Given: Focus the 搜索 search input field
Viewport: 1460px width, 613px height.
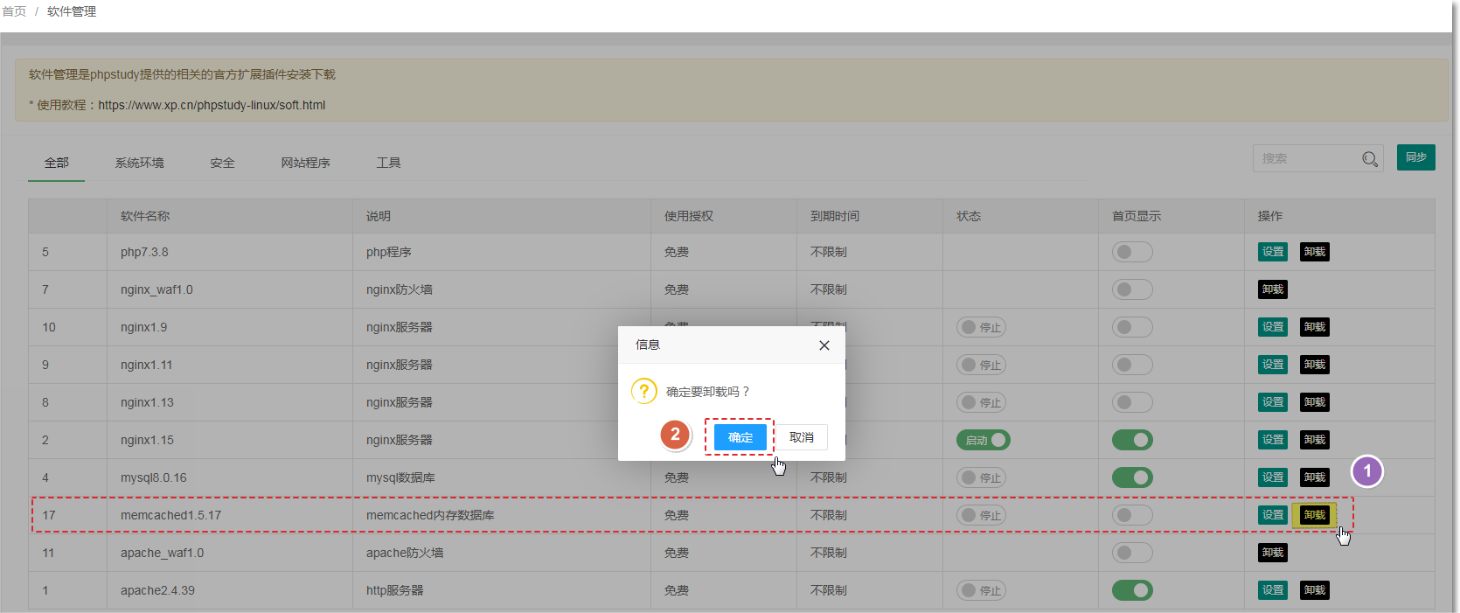Looking at the screenshot, I should 1304,158.
